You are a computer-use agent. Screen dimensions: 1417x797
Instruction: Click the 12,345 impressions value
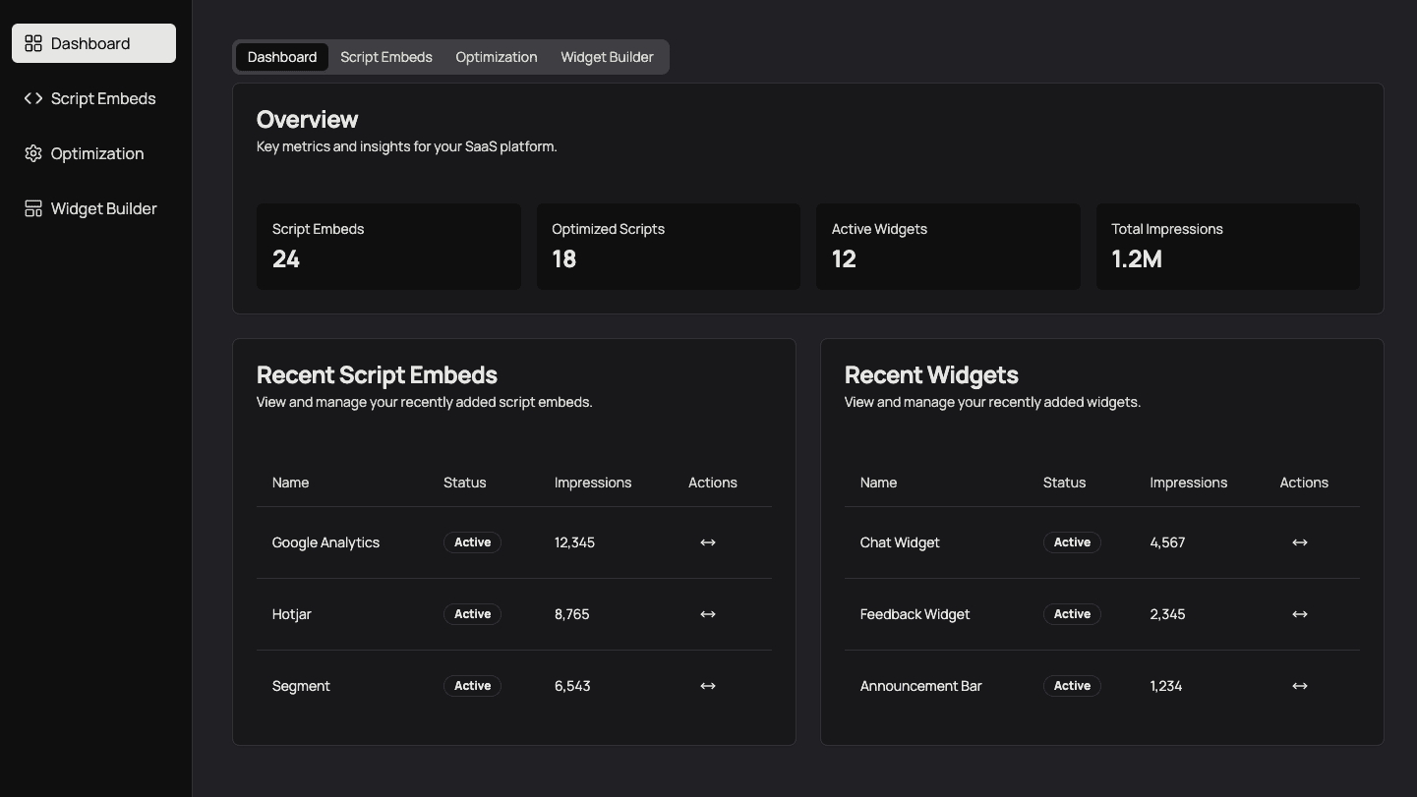(x=574, y=542)
